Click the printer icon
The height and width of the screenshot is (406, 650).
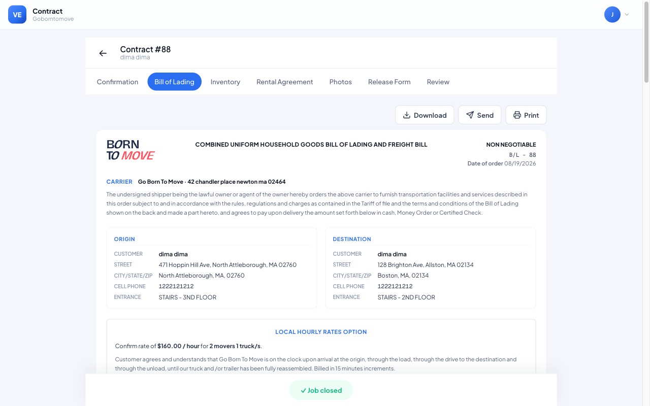[517, 115]
